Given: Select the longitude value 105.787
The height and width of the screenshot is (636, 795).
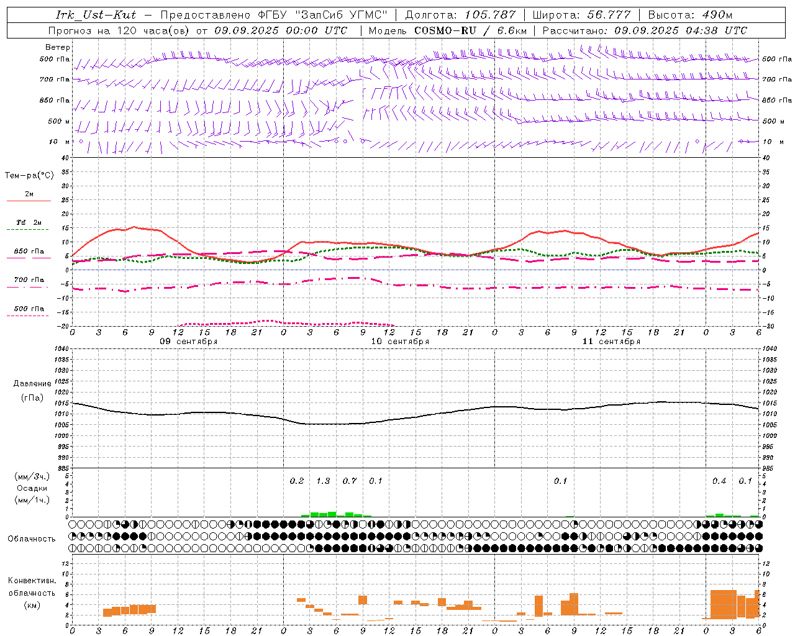Looking at the screenshot, I should pyautogui.click(x=491, y=15).
